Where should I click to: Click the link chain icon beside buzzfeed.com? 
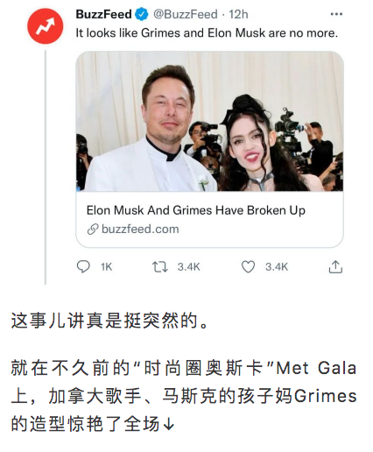click(93, 230)
